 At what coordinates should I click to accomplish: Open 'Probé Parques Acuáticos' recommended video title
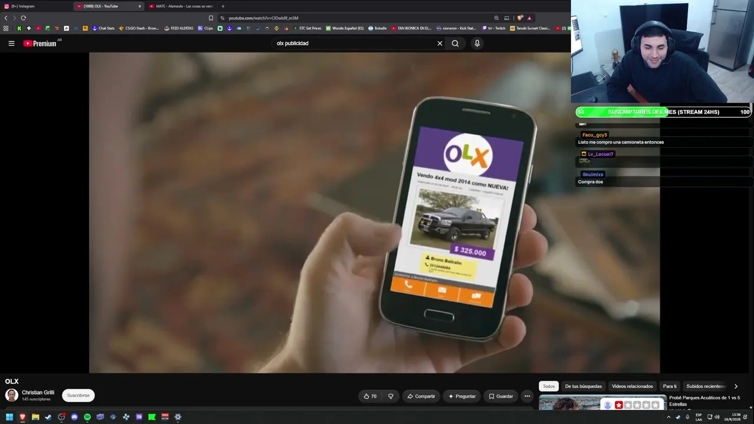pyautogui.click(x=705, y=401)
